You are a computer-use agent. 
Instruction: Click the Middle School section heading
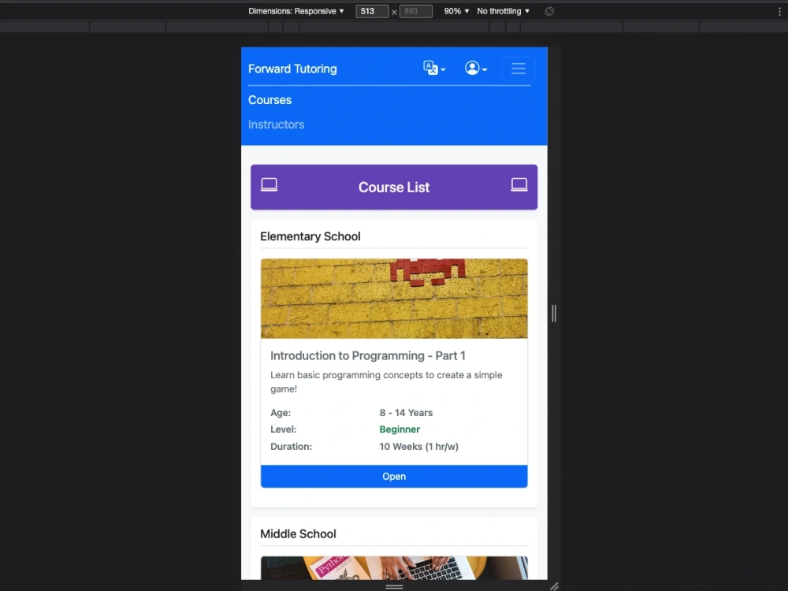298,533
